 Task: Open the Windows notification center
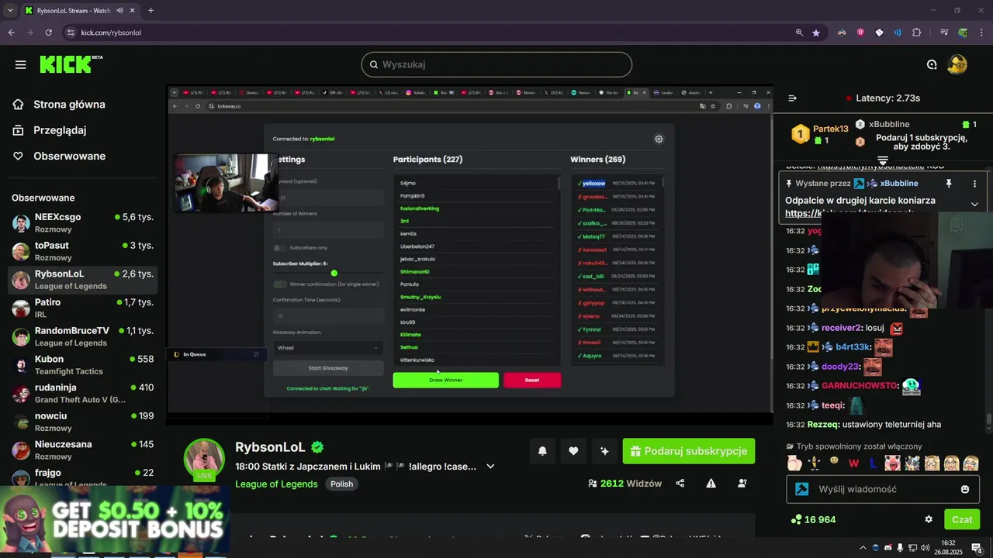pos(977,548)
